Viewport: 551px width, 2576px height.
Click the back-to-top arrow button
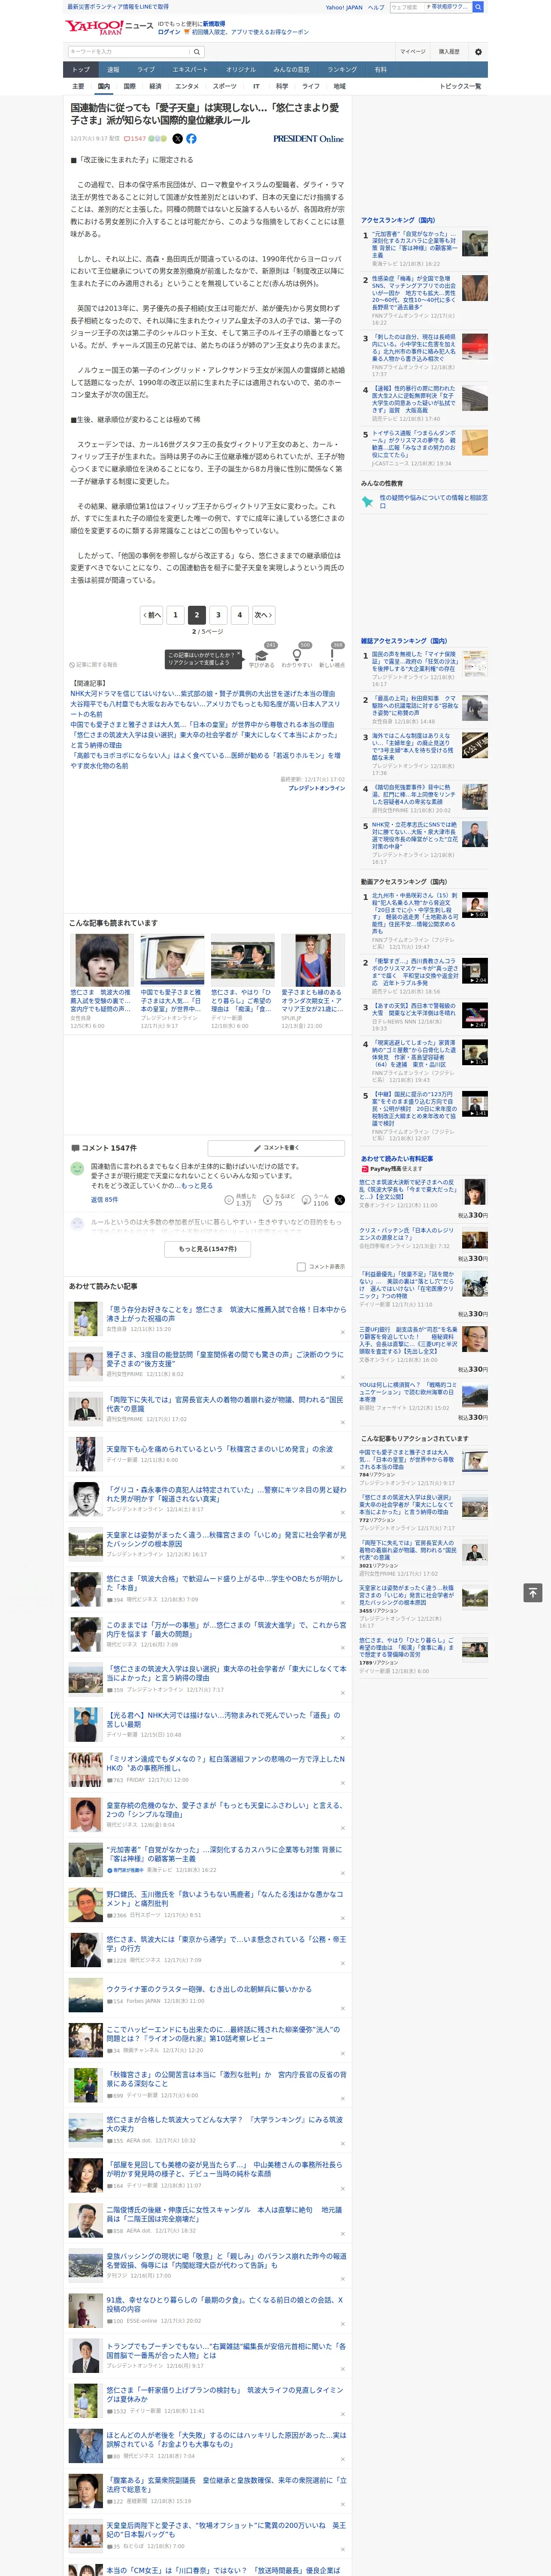point(533,1592)
